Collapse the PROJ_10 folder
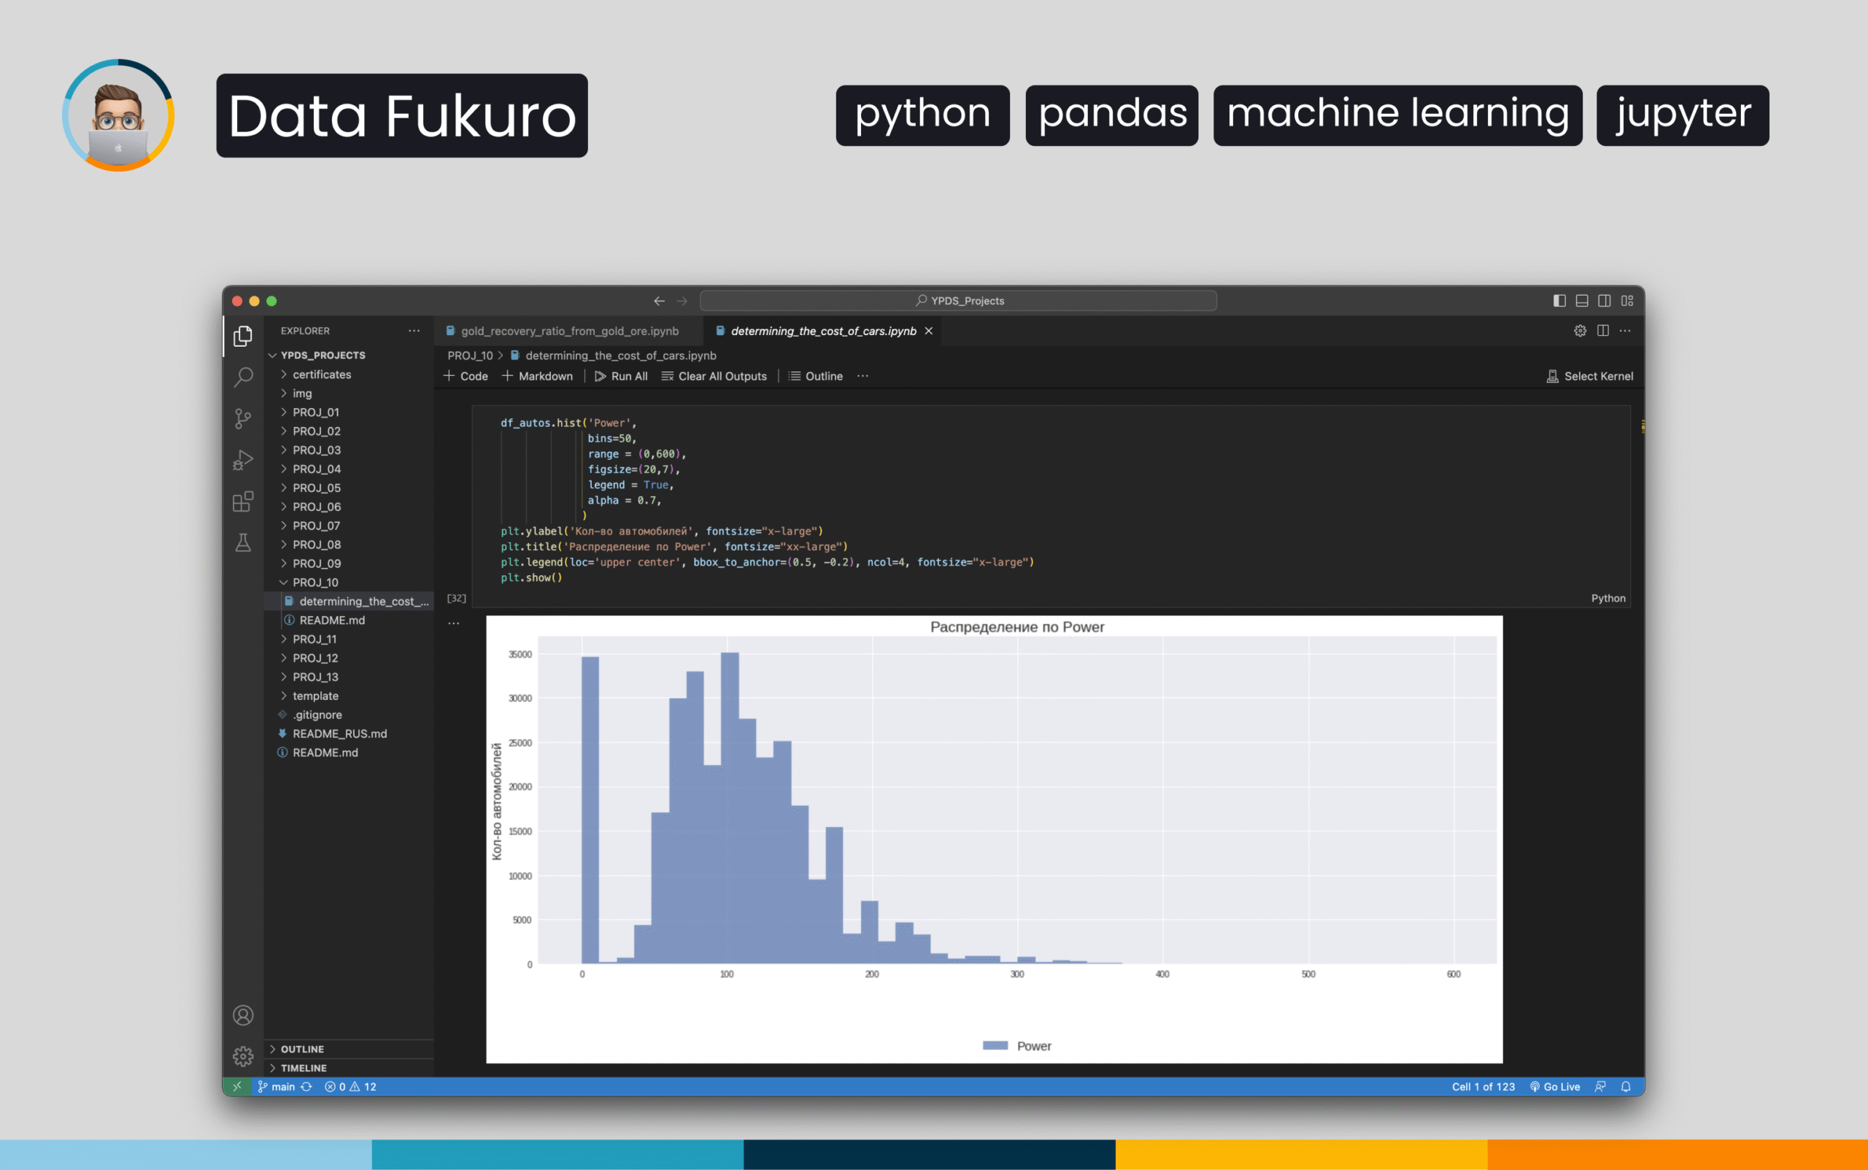This screenshot has width=1868, height=1170. tap(314, 582)
